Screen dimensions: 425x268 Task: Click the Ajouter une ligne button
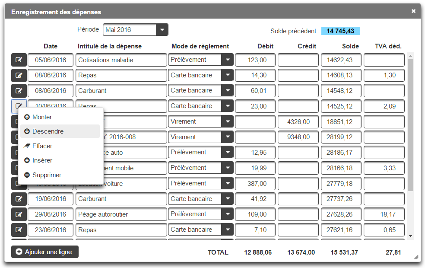[x=45, y=252]
